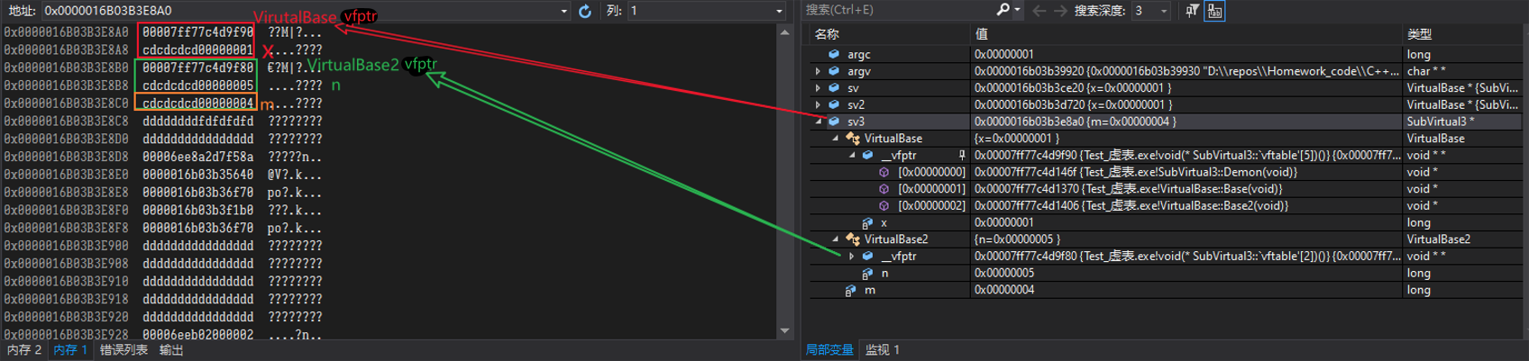
Task: Switch to the 内存 2 tab
Action: [24, 350]
